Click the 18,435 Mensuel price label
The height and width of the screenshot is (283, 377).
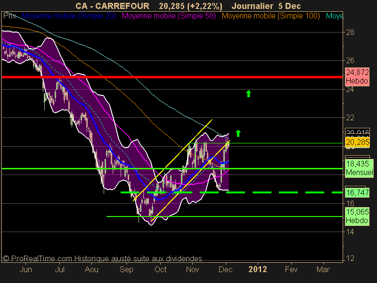[360, 168]
